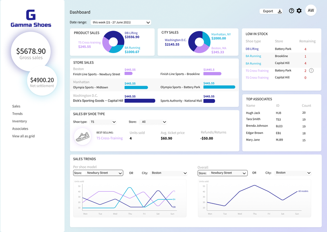Open the help question mark icon
Viewport: 327px width, 232px height.
pos(291,11)
